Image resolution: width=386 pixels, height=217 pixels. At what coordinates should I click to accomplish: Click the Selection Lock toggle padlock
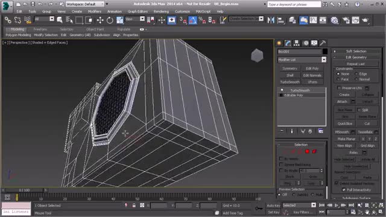point(134,205)
